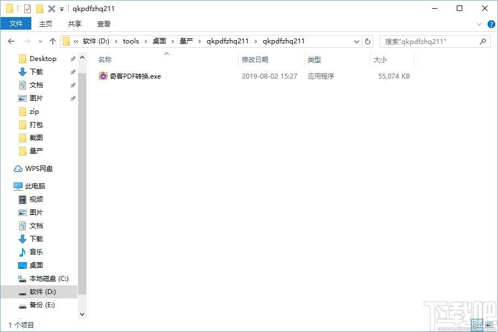Click the navigation pane scrollbar thumb
Viewport: 498px width, 332px height.
pos(82,184)
